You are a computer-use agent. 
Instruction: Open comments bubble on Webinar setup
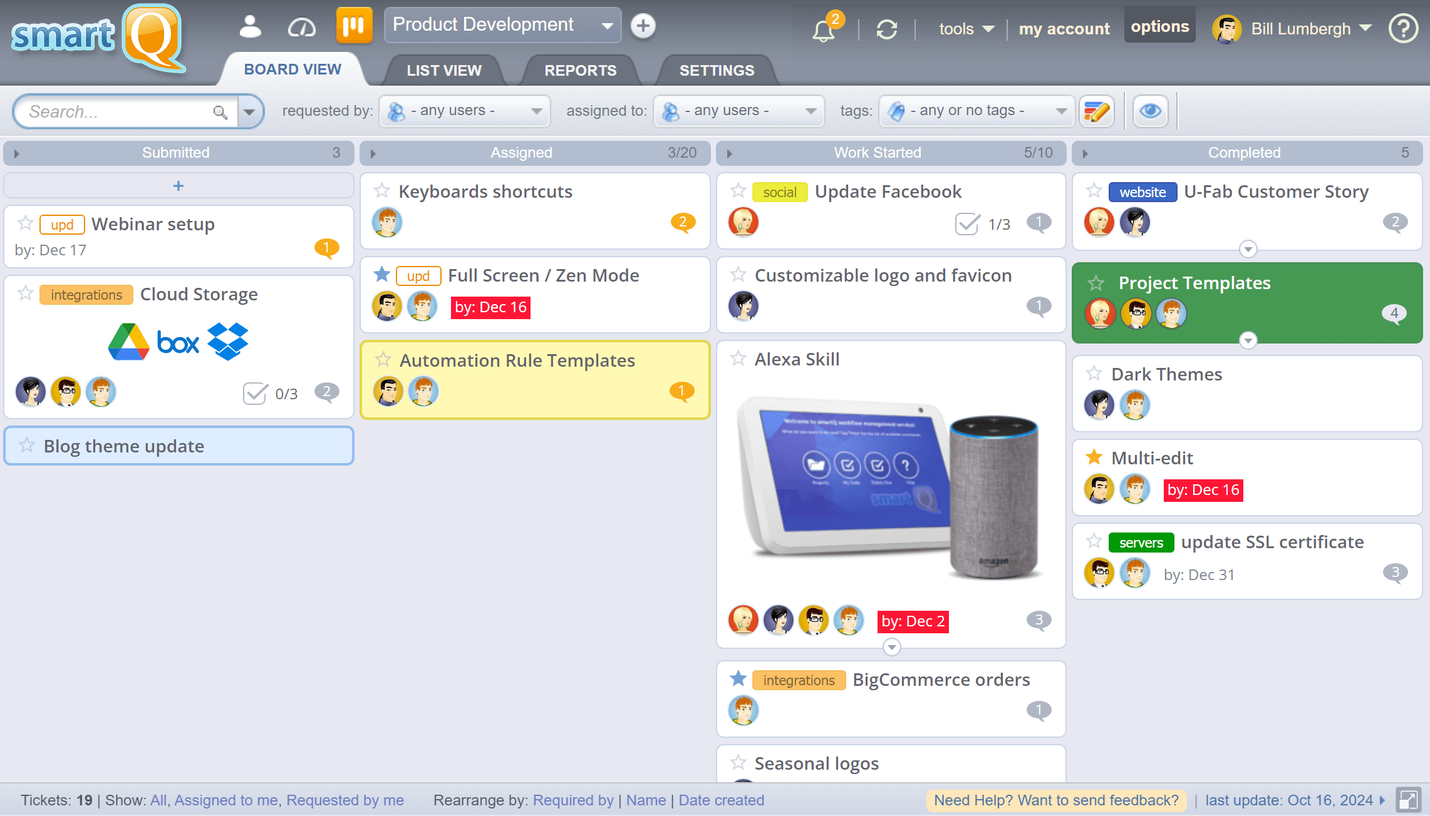[326, 248]
